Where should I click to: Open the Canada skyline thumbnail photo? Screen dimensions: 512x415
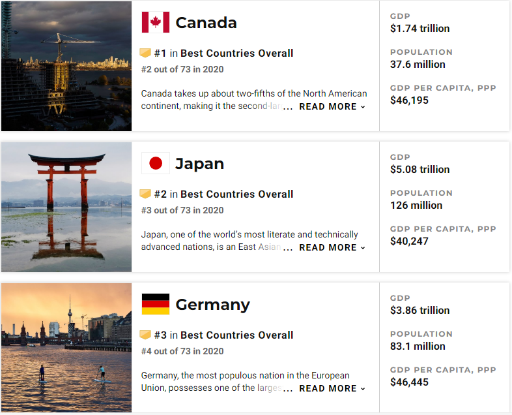click(66, 65)
